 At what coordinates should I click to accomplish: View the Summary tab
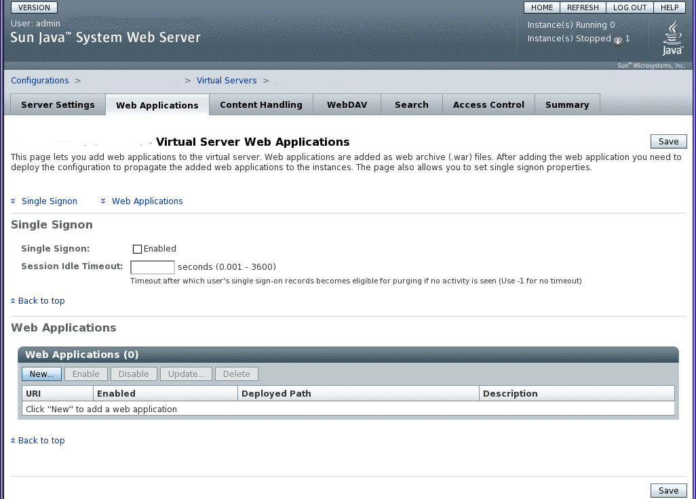[x=567, y=104]
